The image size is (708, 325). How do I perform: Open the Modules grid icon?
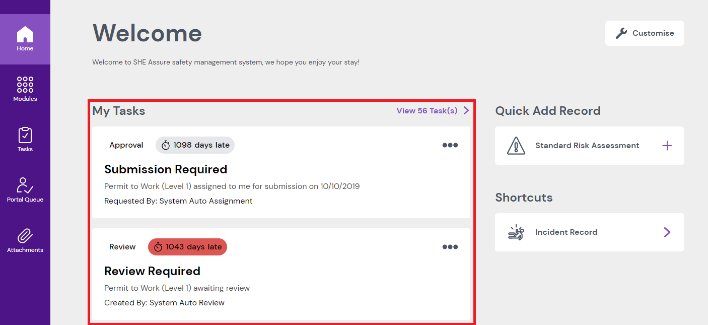[x=25, y=85]
